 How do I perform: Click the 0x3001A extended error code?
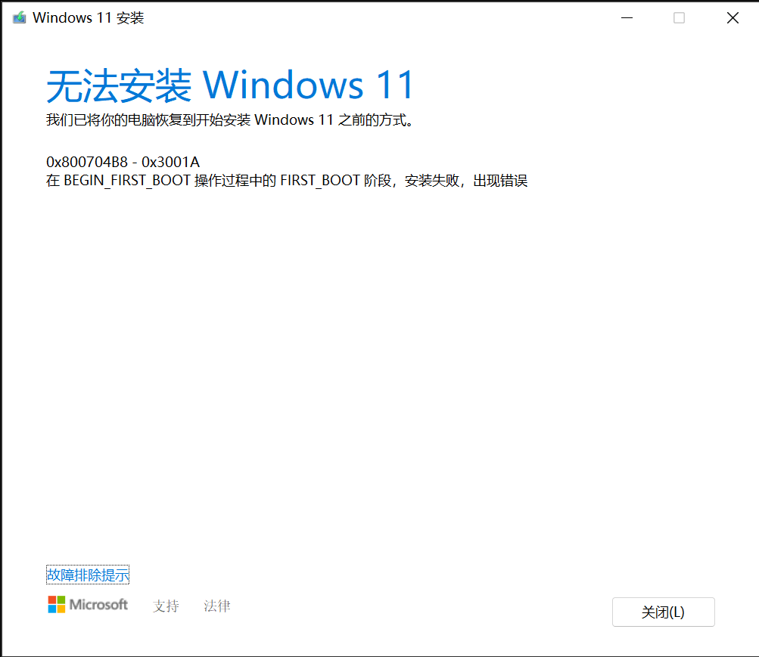coord(170,162)
